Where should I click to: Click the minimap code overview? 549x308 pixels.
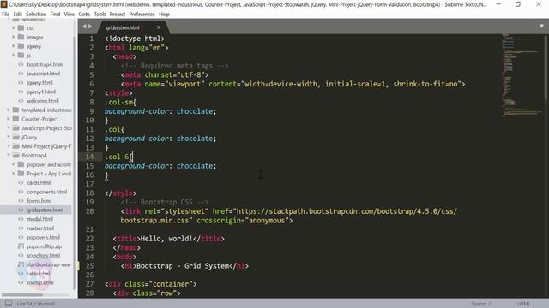tap(522, 75)
